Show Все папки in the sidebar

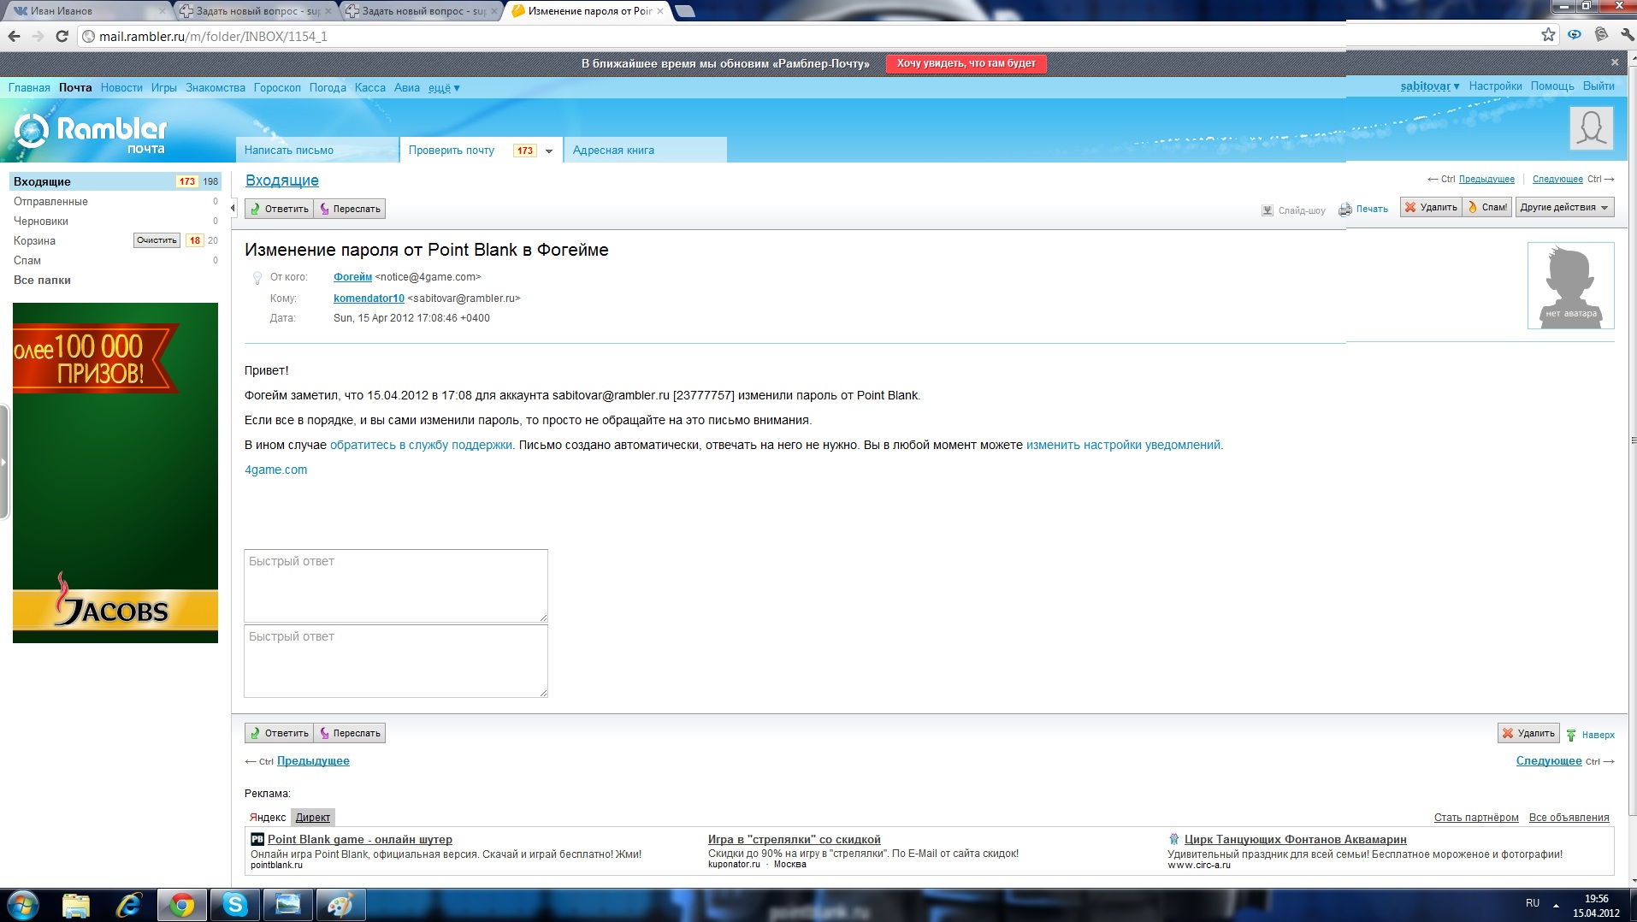(42, 281)
